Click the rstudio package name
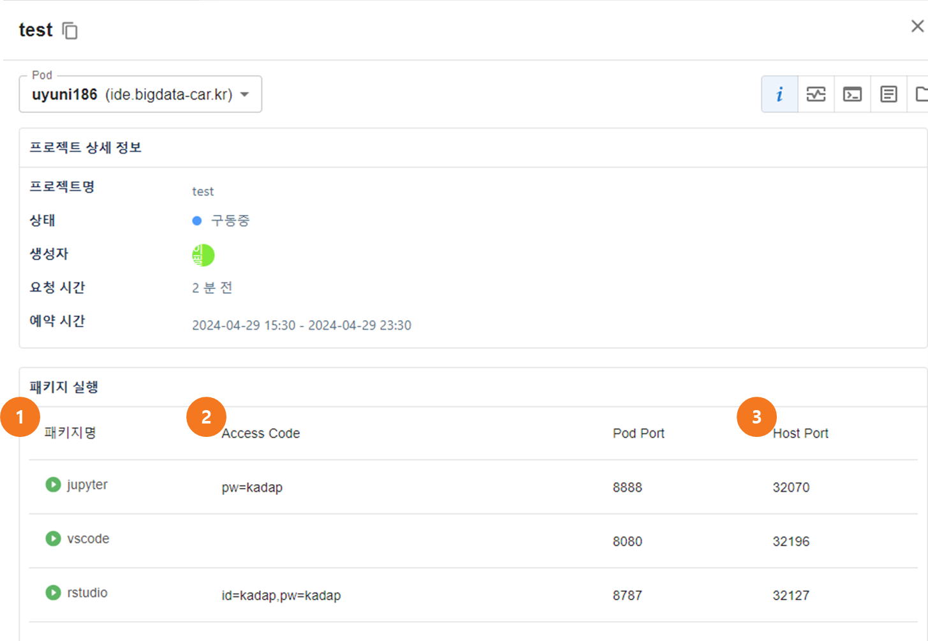 (87, 593)
